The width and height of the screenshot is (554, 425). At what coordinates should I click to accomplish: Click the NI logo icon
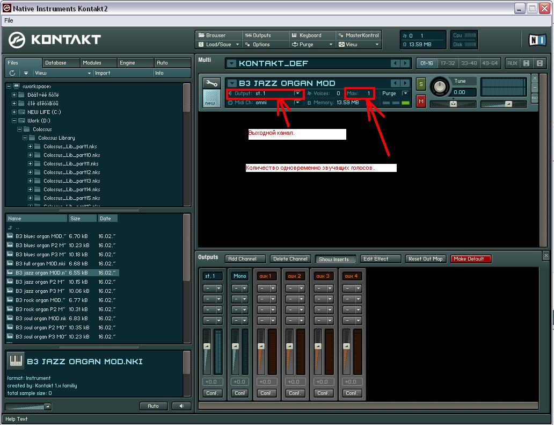coord(537,40)
